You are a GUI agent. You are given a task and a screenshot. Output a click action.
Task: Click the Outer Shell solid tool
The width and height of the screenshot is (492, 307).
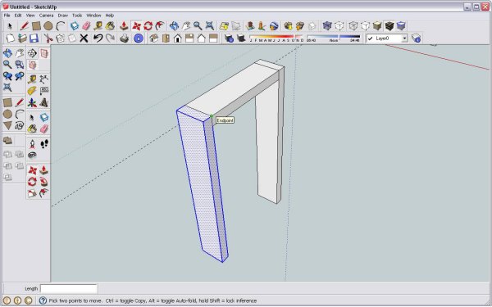[7, 141]
